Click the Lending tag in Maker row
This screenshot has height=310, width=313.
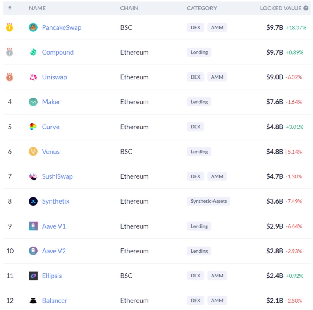click(199, 102)
